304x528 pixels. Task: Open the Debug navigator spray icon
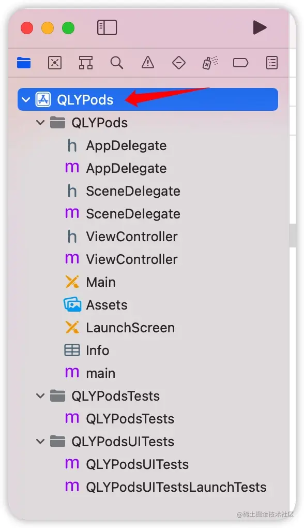click(x=210, y=63)
